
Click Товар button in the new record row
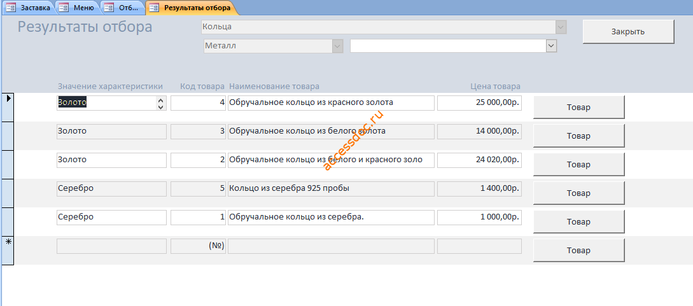(x=578, y=251)
